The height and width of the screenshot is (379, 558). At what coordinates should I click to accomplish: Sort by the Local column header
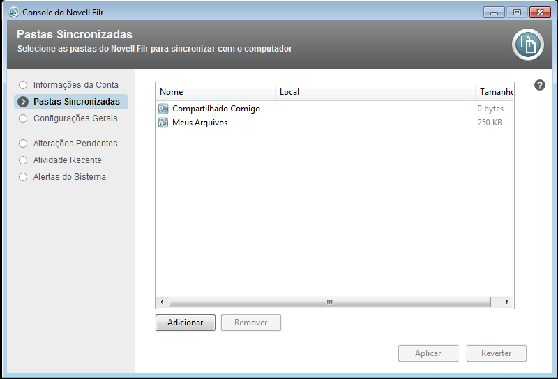pos(375,92)
